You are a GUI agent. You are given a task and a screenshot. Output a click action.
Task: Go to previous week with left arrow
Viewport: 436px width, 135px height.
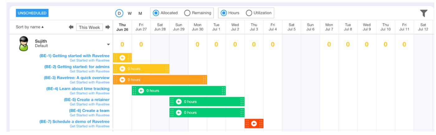71,27
